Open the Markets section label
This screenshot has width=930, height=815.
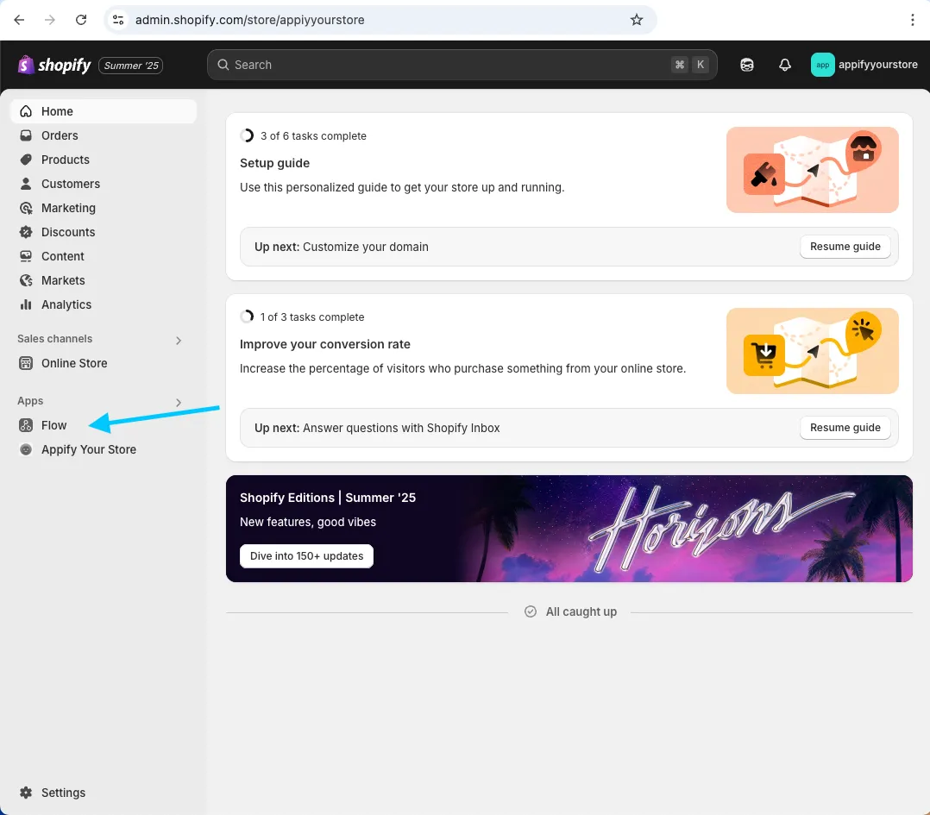tap(63, 280)
